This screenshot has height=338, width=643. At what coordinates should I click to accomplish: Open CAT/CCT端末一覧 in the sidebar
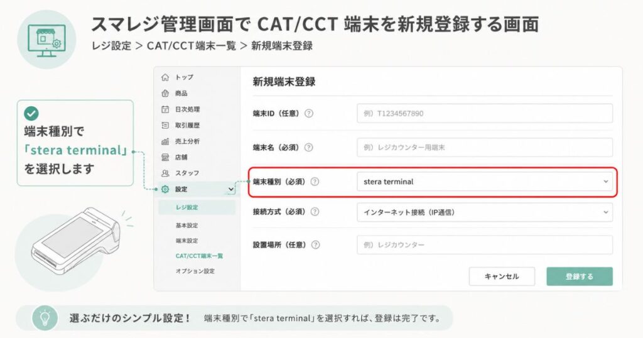[x=199, y=256]
